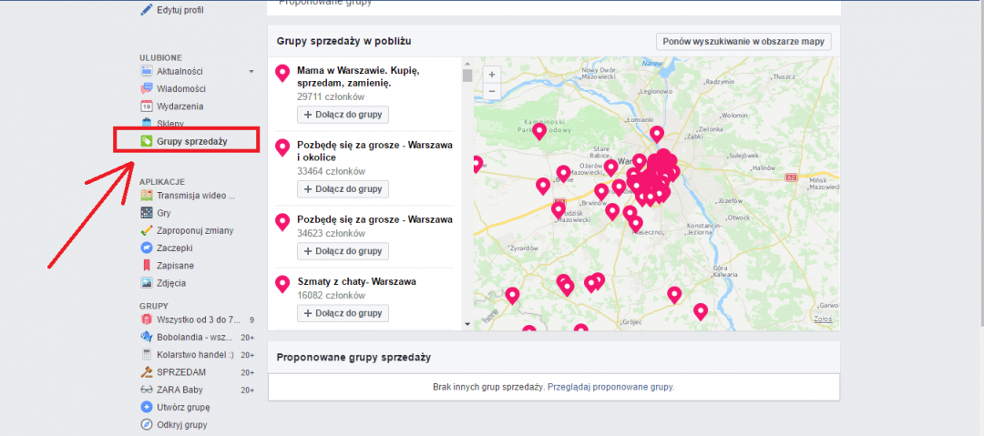Image resolution: width=984 pixels, height=436 pixels.
Task: Join the Szmaty z chaty- Warszawa group
Action: point(343,313)
